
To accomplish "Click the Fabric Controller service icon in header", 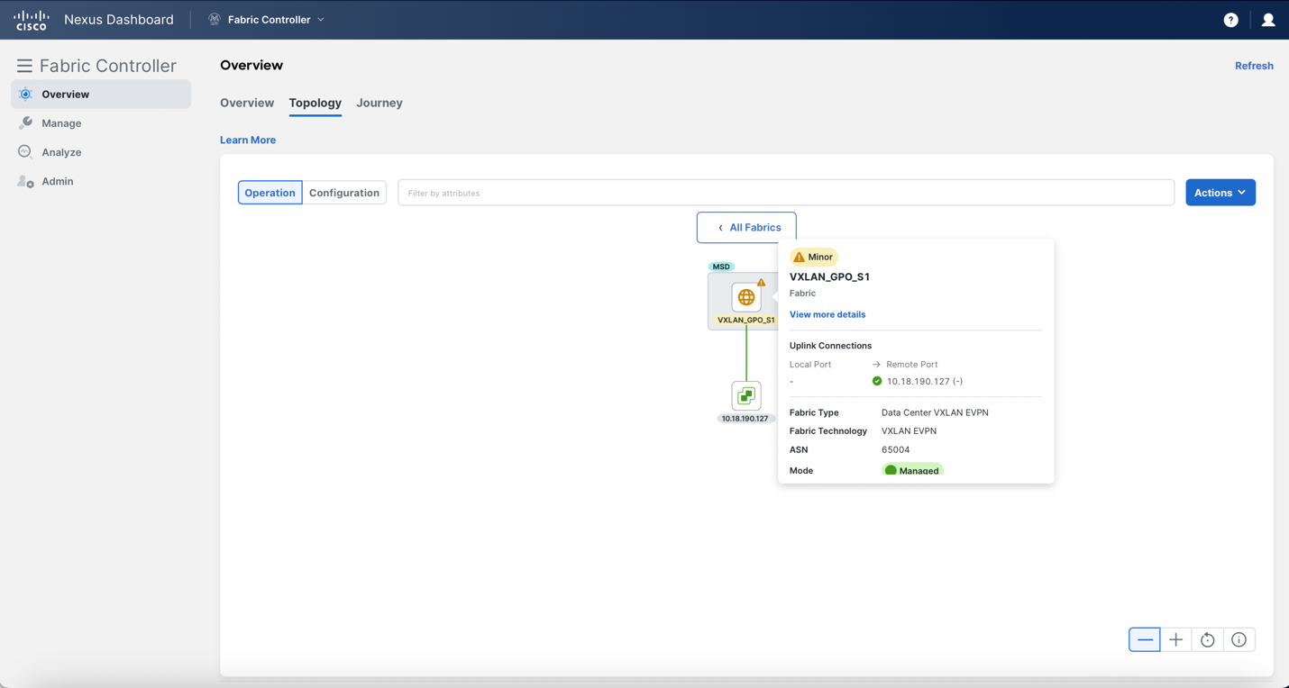I will tap(215, 19).
